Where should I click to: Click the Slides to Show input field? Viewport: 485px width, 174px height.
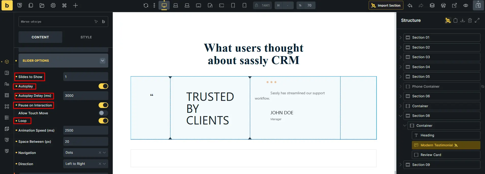coord(86,77)
